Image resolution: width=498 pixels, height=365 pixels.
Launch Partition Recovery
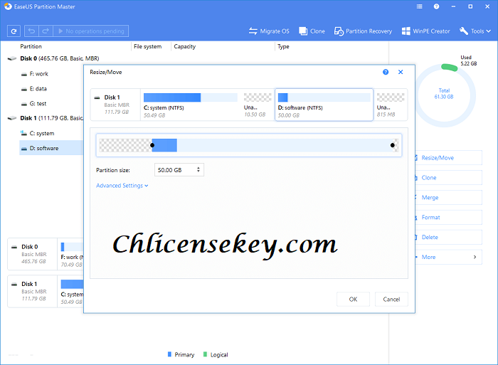363,31
